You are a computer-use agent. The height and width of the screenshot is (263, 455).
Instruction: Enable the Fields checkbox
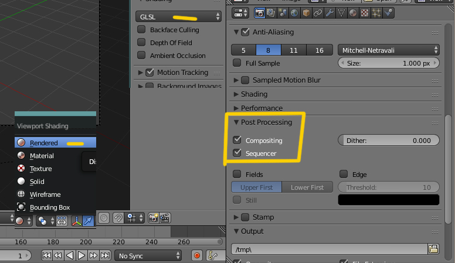[237, 174]
